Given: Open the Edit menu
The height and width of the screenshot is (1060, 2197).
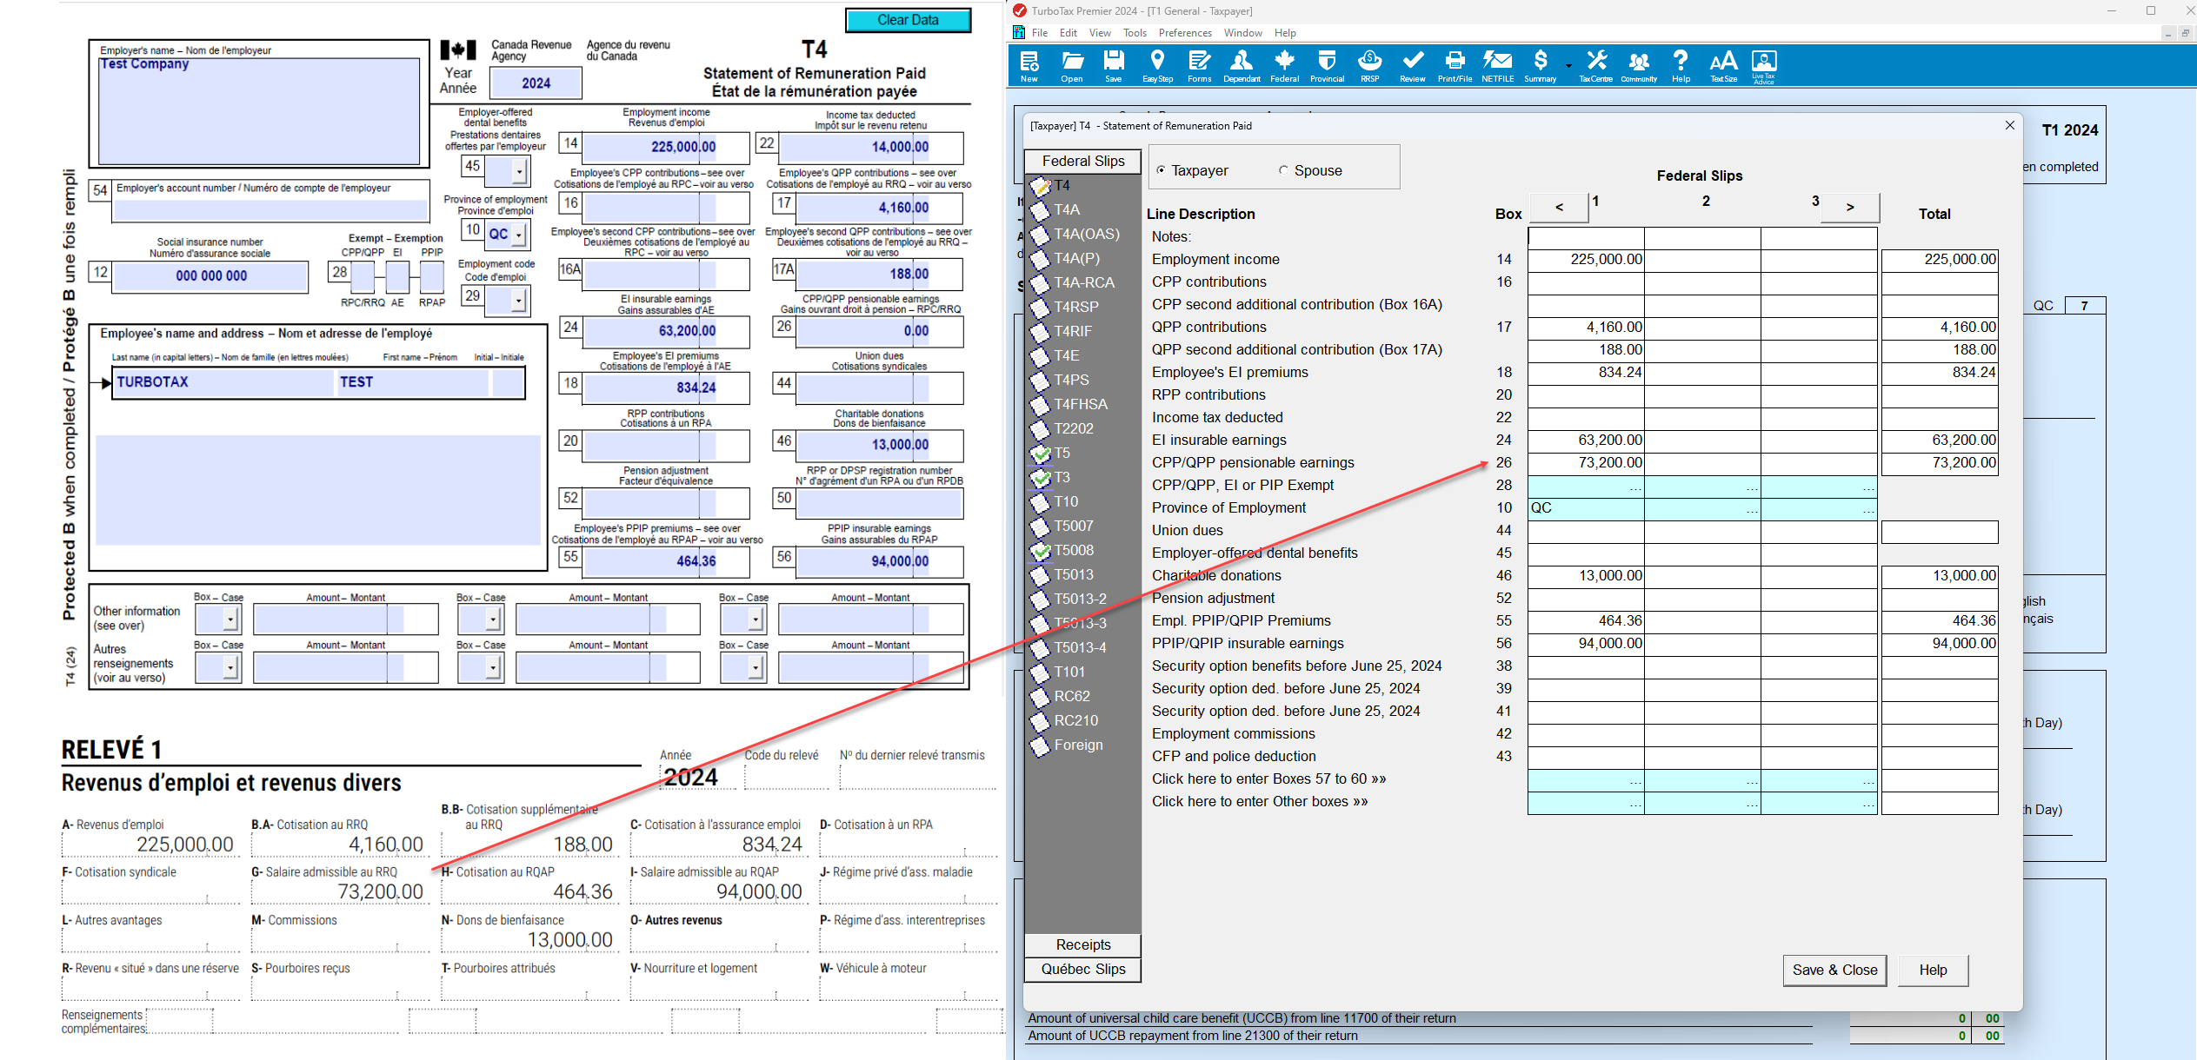Looking at the screenshot, I should point(1069,33).
